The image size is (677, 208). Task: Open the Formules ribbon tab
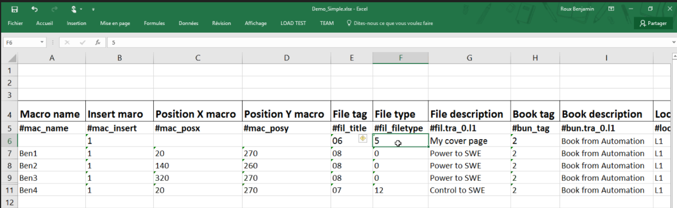[x=154, y=23]
